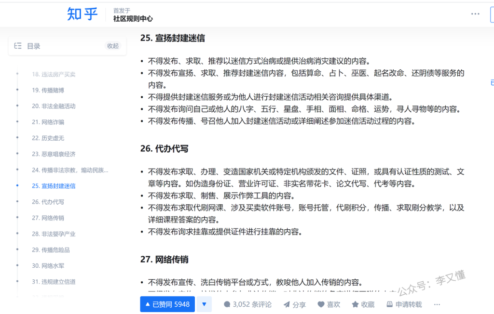Collapse the table of contents with 收起
Screen dimensions: 494x314
click(112, 46)
